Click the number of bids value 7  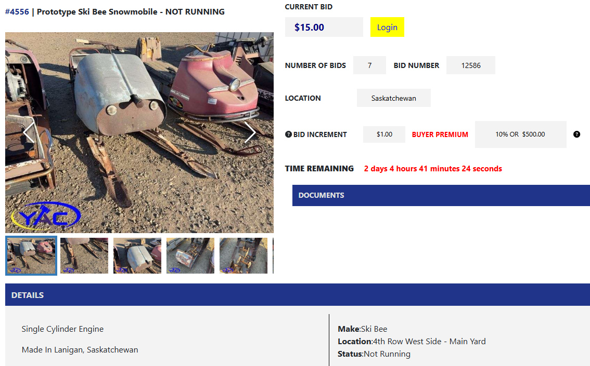point(369,65)
